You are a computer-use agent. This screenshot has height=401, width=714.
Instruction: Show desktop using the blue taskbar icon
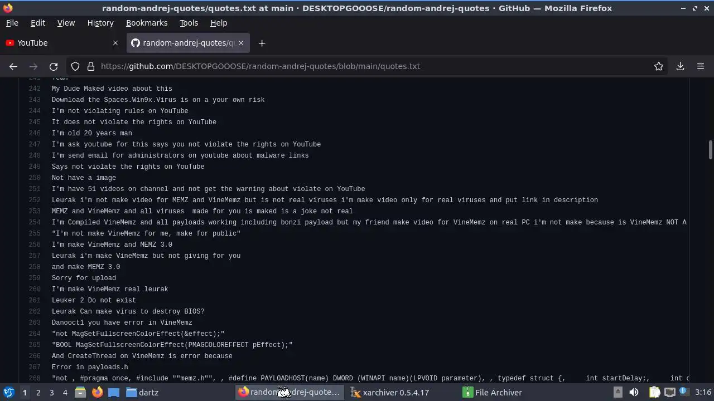(x=114, y=393)
